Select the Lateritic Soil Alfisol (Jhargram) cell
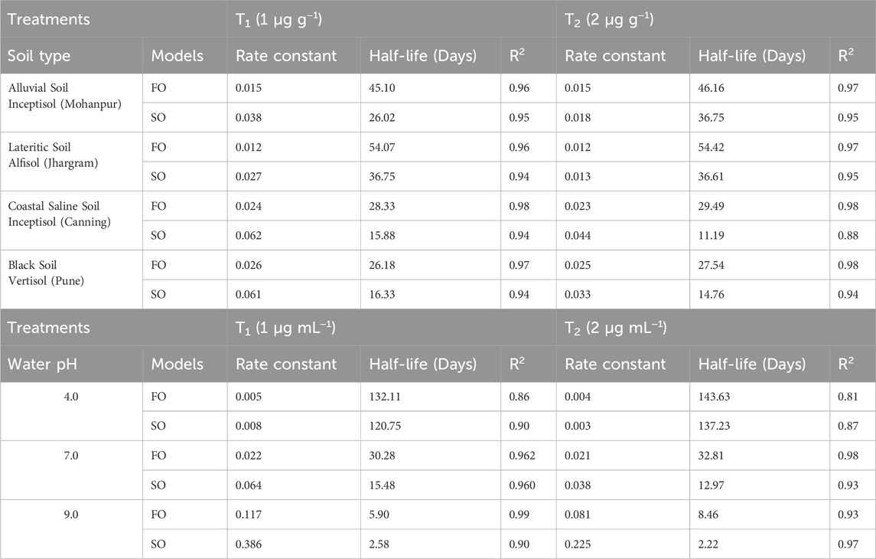876x559 pixels. point(71,162)
